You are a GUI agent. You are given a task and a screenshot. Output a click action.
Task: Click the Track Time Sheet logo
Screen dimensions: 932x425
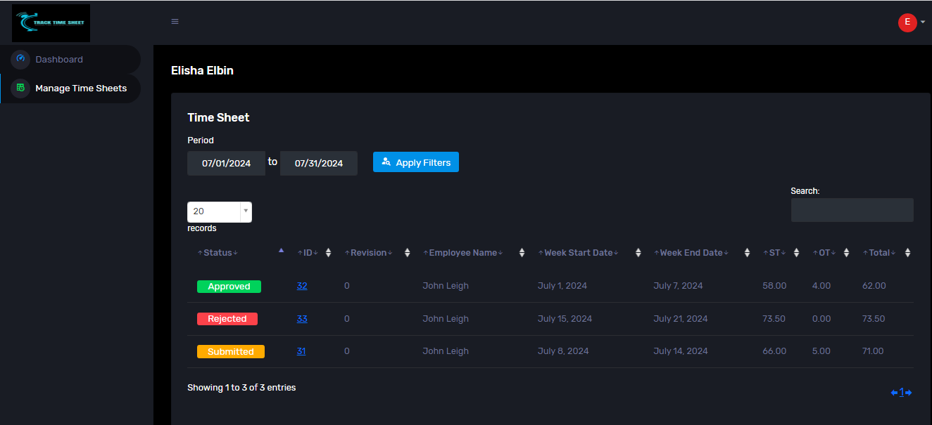point(51,23)
